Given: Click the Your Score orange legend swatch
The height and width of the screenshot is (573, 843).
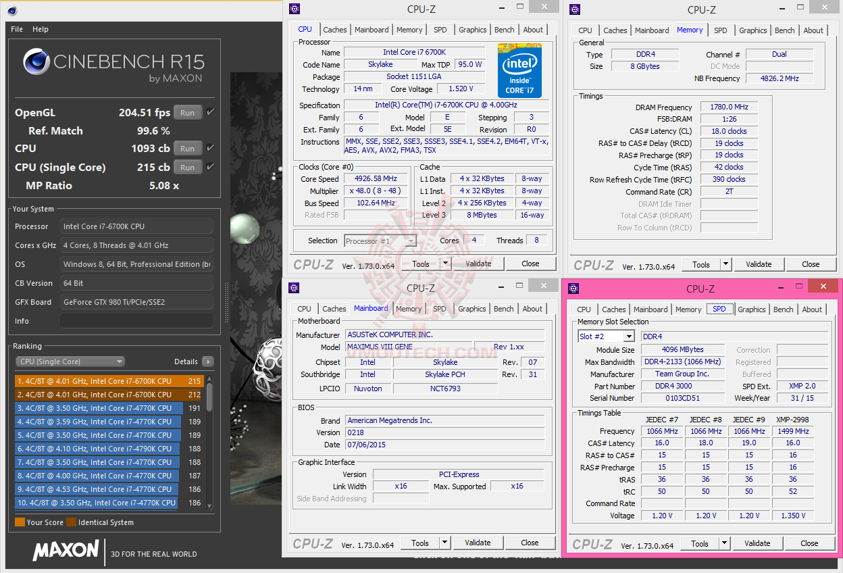Looking at the screenshot, I should click(x=20, y=522).
